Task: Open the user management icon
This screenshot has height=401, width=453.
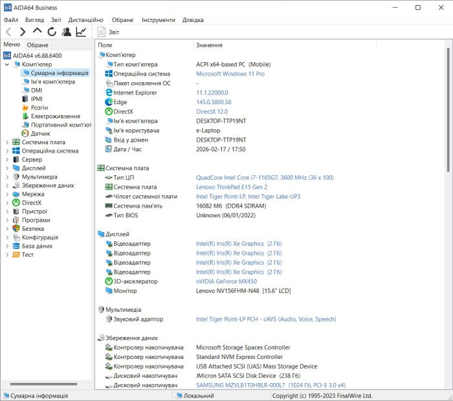Action: click(67, 32)
